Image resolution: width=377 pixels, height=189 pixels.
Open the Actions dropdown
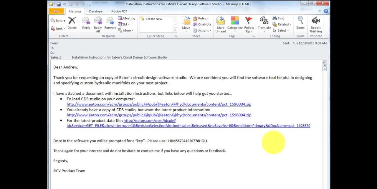[x=202, y=30]
